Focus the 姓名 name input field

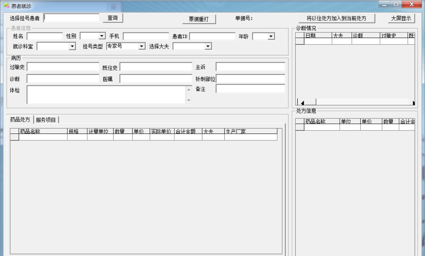coord(45,36)
